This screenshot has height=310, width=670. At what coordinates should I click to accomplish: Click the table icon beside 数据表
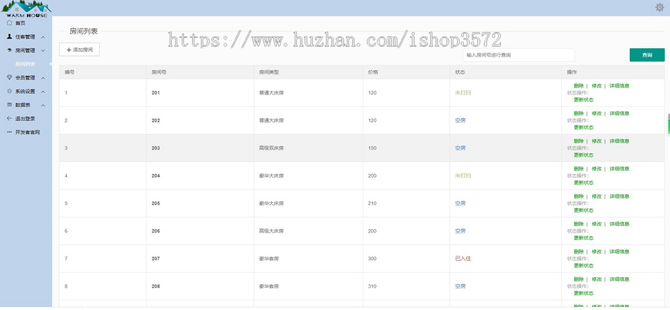[x=10, y=105]
